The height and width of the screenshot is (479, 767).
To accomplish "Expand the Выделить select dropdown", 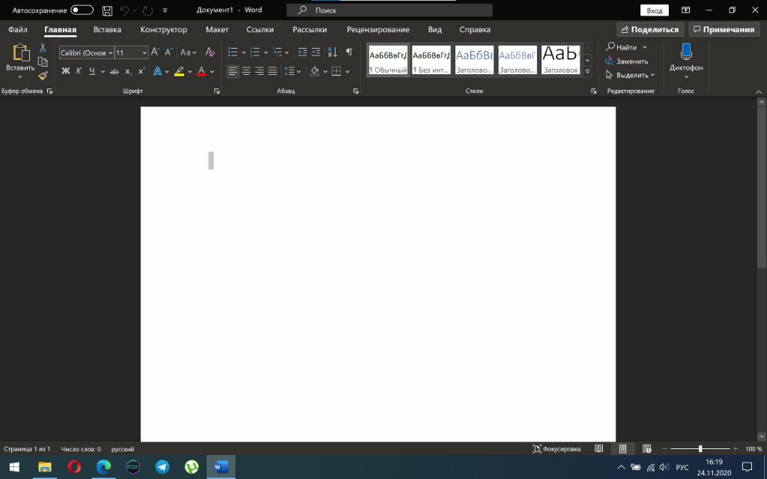I will (652, 75).
